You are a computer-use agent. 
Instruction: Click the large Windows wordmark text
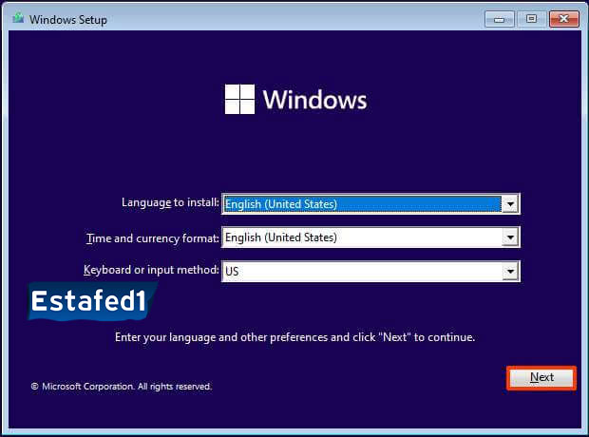tap(314, 100)
